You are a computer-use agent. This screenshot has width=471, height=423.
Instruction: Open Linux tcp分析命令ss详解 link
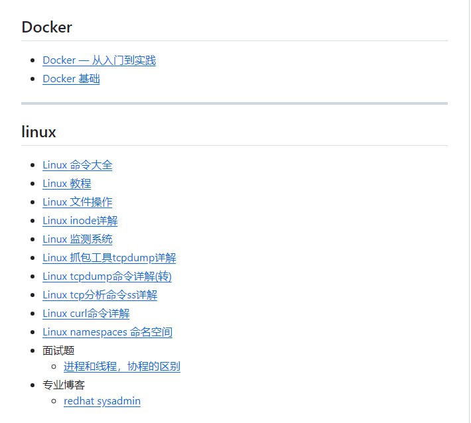click(x=100, y=295)
